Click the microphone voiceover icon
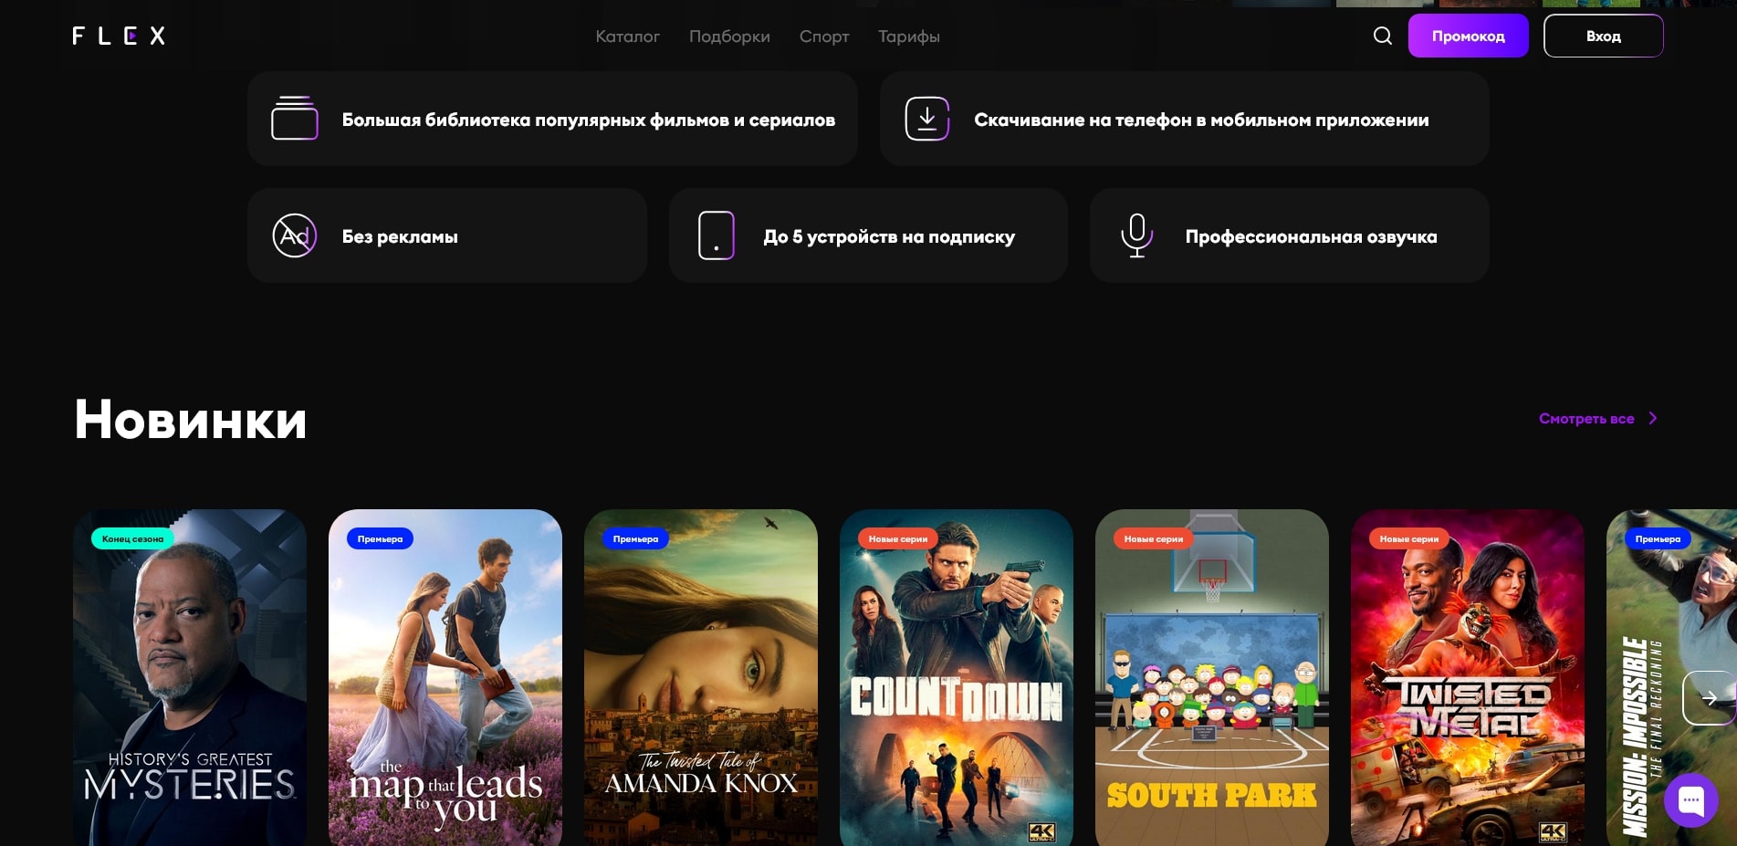Screen dimensions: 1737x846 (x=1136, y=235)
